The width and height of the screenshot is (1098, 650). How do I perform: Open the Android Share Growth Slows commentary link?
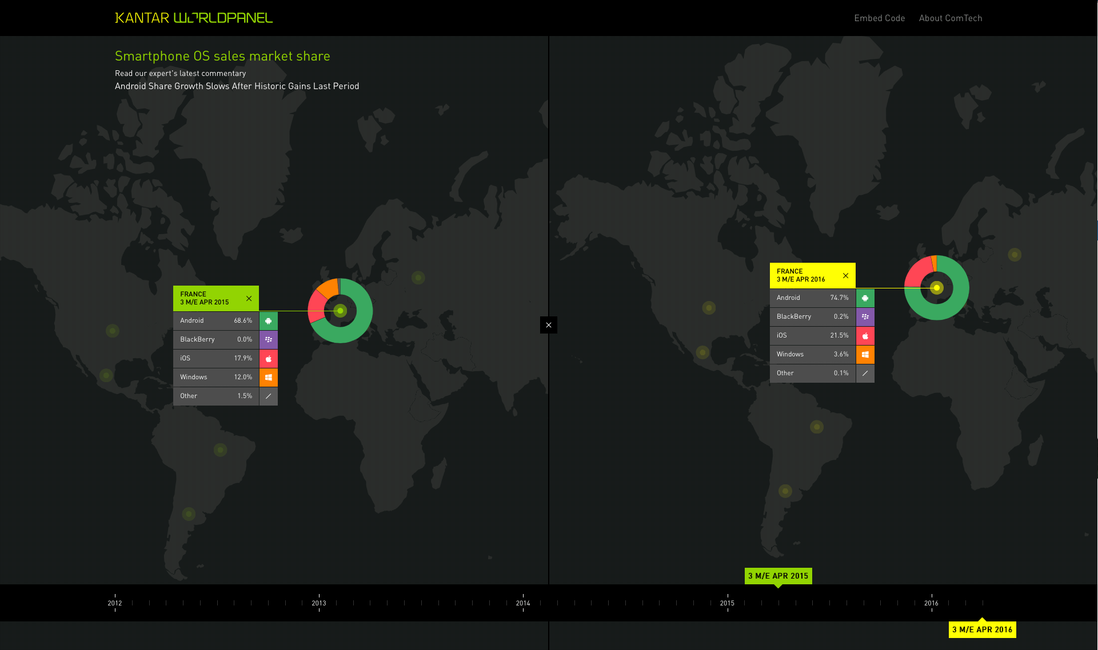click(x=237, y=86)
